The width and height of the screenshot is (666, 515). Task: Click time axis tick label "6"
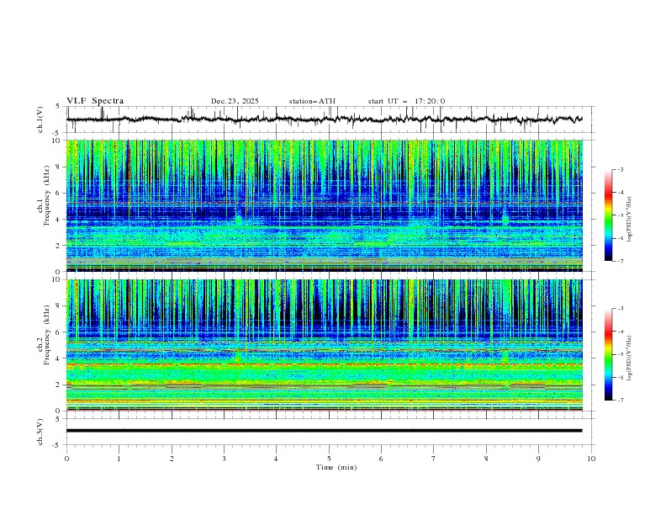(x=381, y=459)
